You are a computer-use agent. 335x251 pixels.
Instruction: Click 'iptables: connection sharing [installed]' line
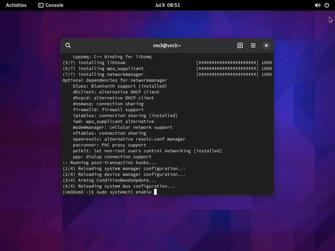125,115
